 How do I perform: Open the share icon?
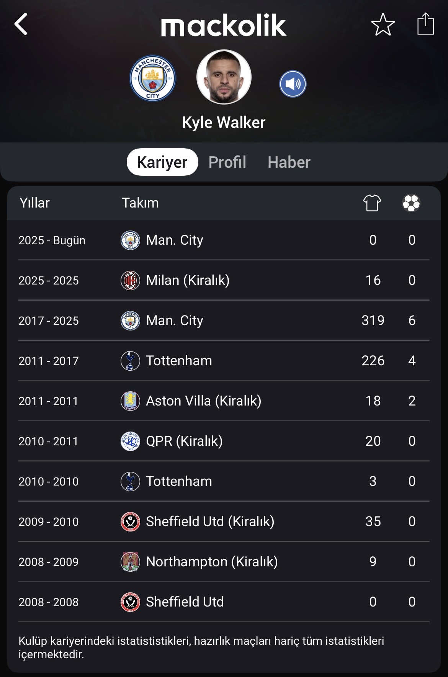(425, 24)
